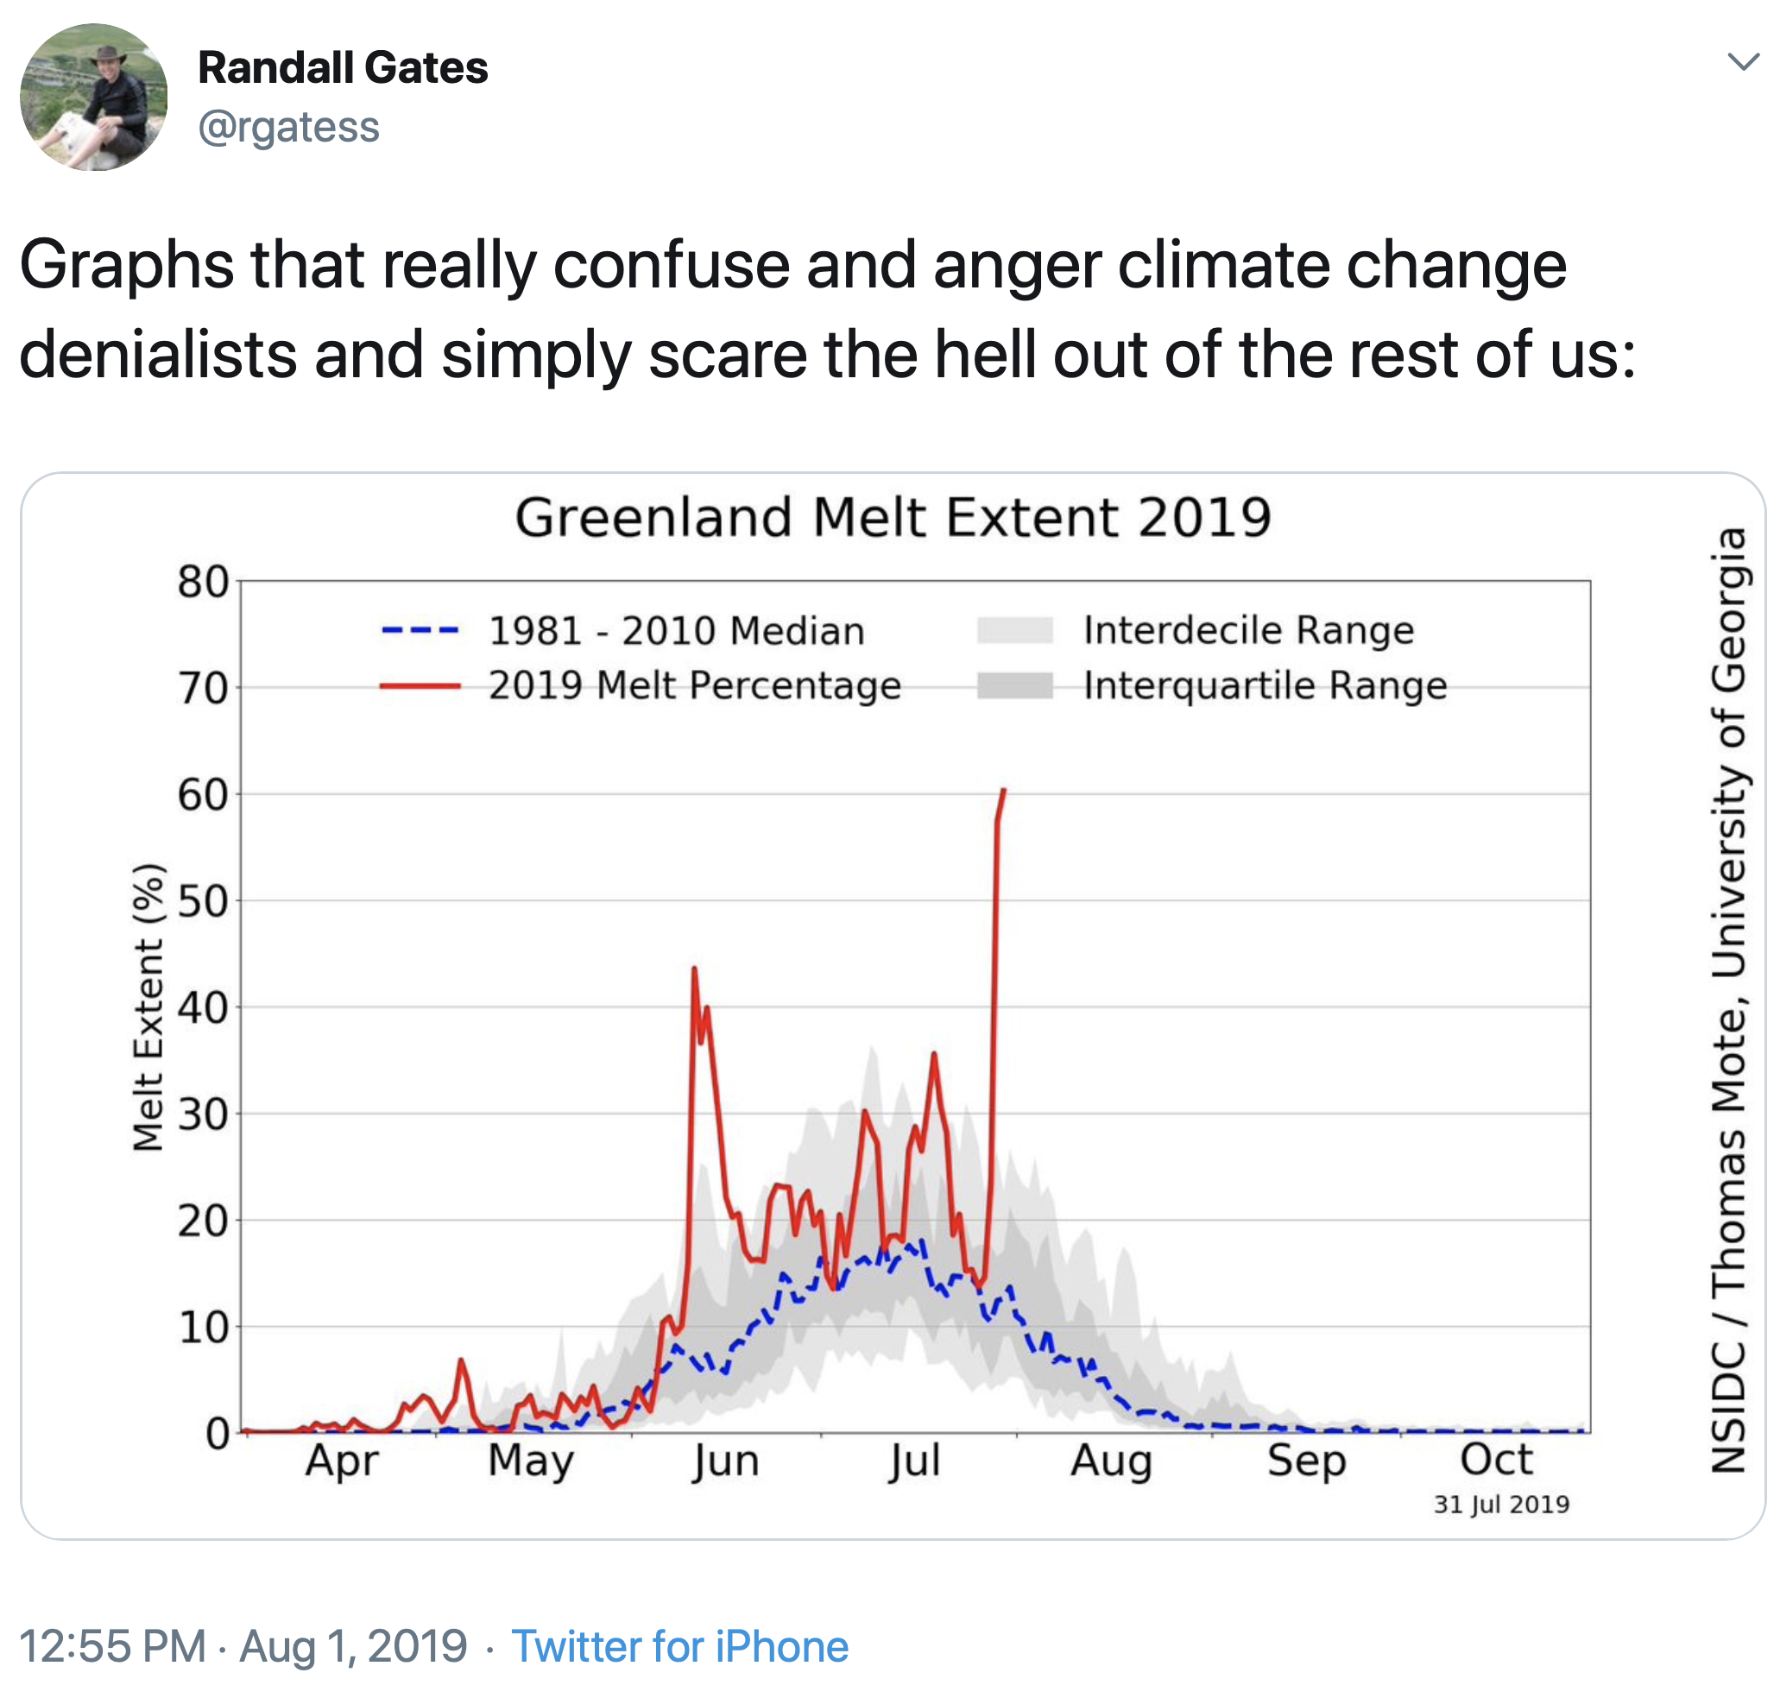
Task: Click the Melt Extent (%) axis label
Action: coord(148,1007)
